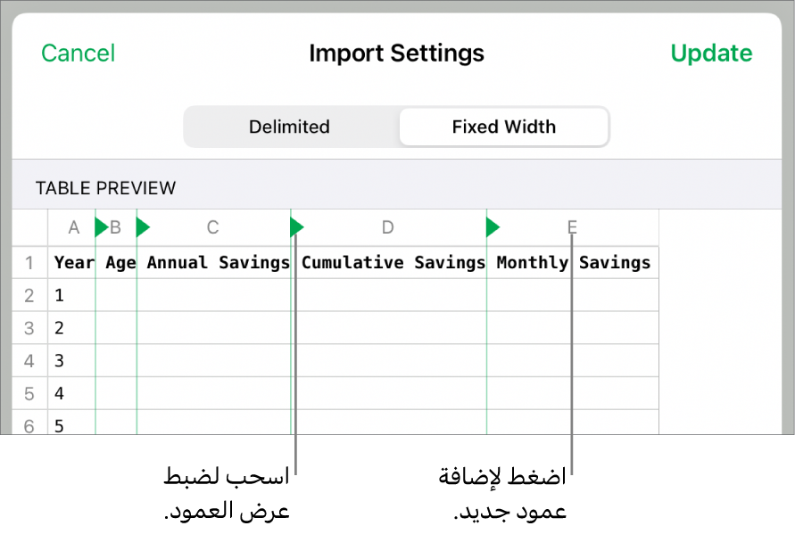Image resolution: width=795 pixels, height=534 pixels.
Task: Select row header 1
Action: tap(29, 263)
